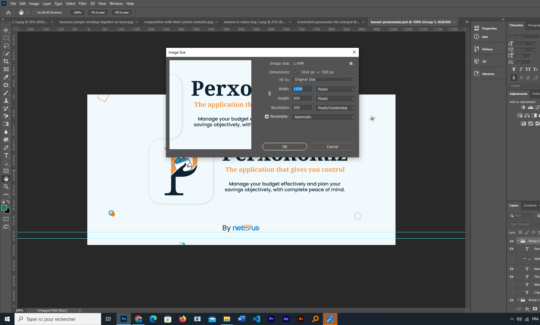Click OK in Image Size dialog
Screen dimensions: 540x325
coord(285,147)
